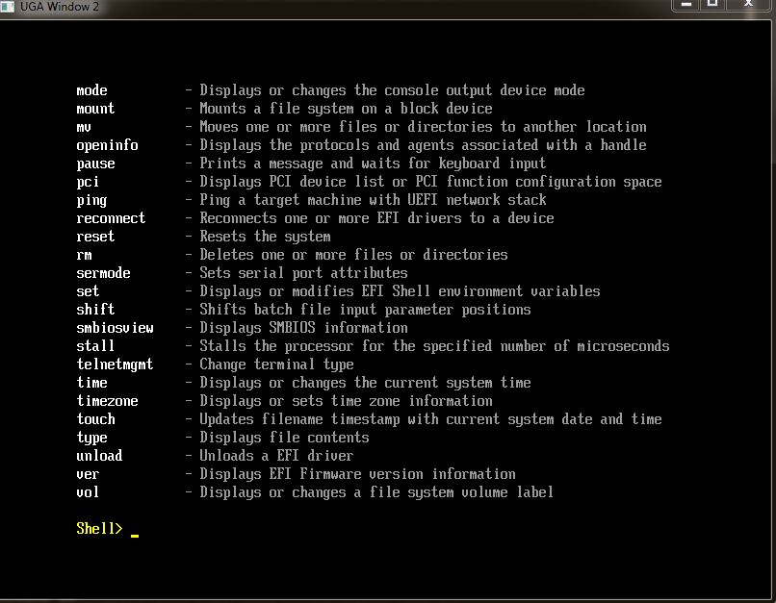Click the 'openinfo' command name
This screenshot has height=603, width=776.
[107, 145]
